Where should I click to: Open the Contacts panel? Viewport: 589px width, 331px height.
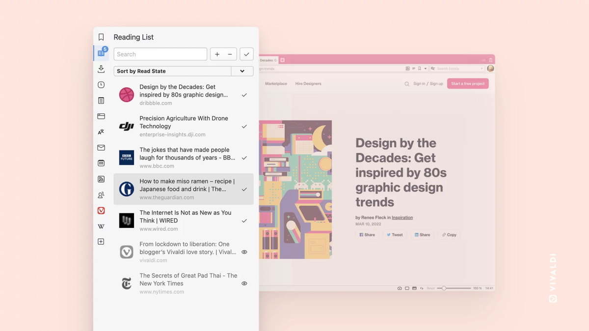click(101, 194)
